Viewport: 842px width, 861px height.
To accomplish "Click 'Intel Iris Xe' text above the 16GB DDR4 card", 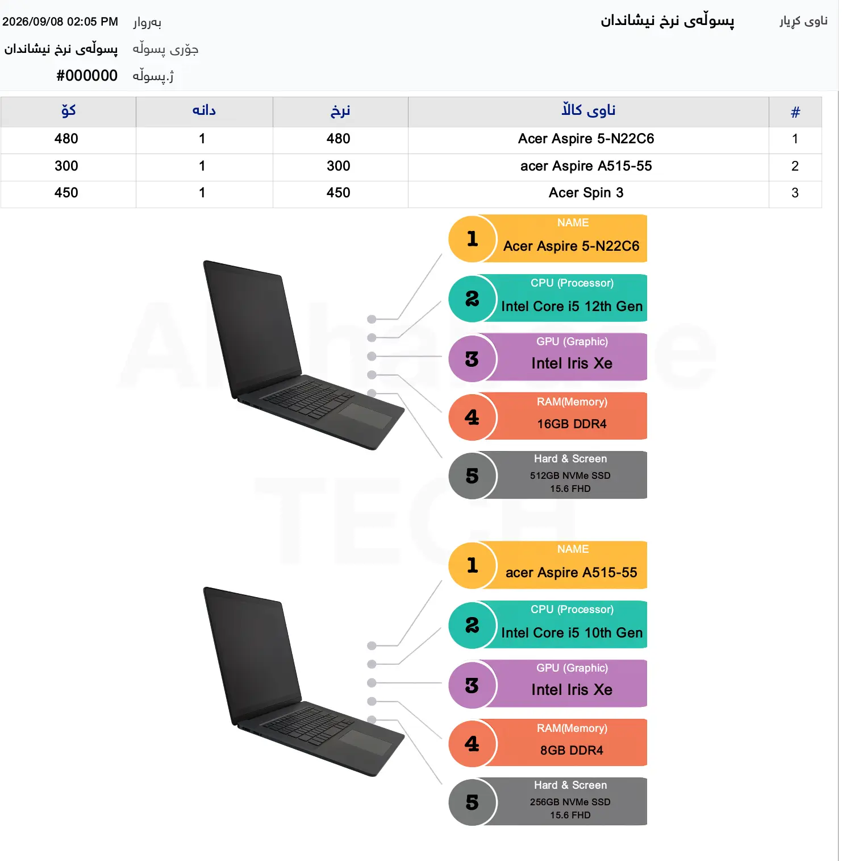I will coord(572,363).
